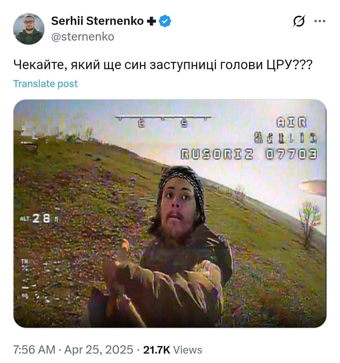Open Serhii Sternenko's round profile avatar

pyautogui.click(x=29, y=29)
